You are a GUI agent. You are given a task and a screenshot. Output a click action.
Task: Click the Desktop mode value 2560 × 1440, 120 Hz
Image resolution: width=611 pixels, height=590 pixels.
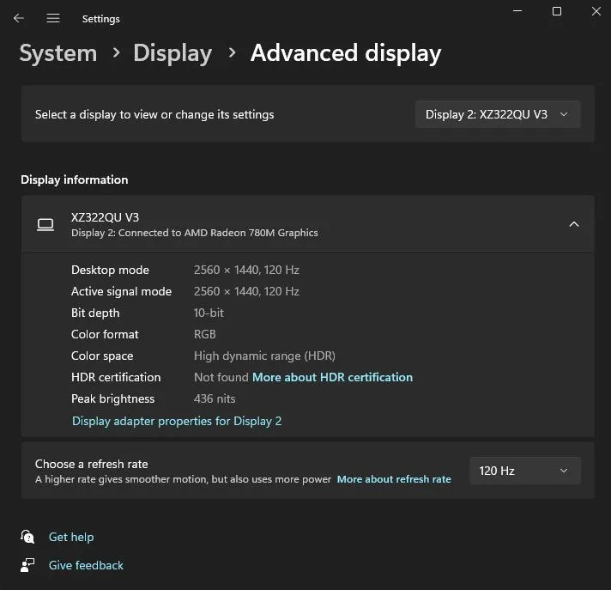[246, 270]
